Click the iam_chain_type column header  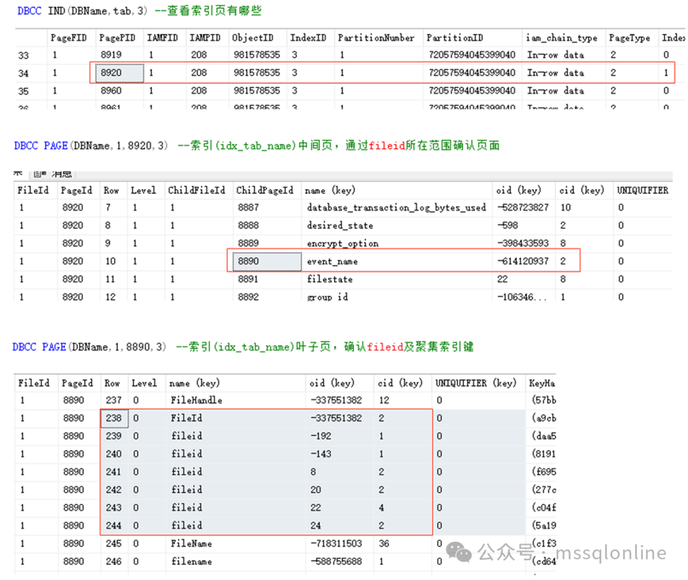point(561,38)
